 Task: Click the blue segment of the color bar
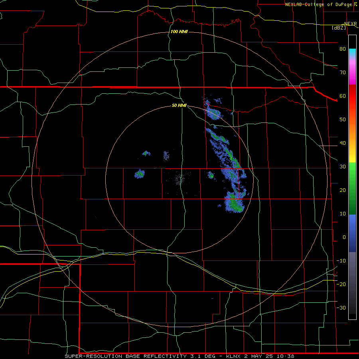point(352,233)
